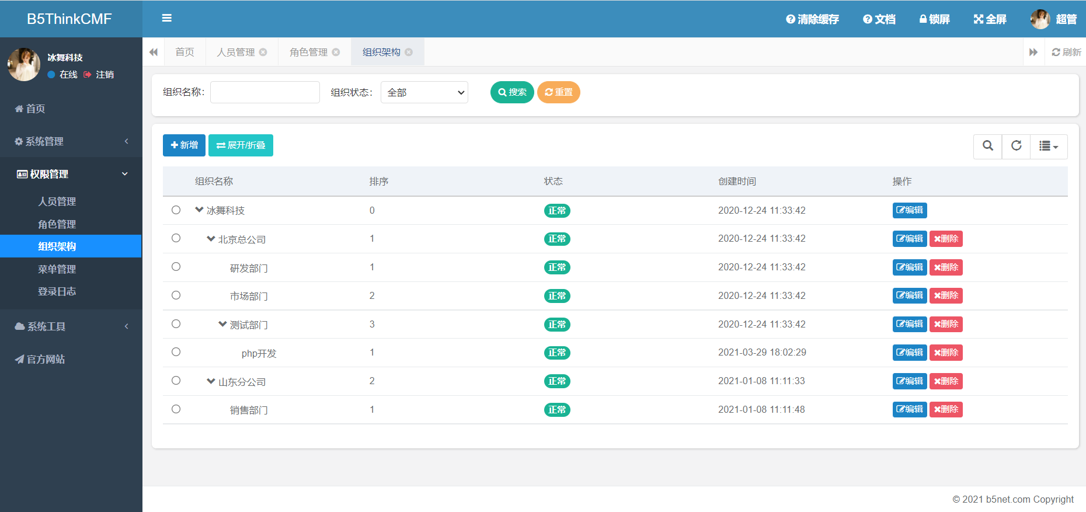The height and width of the screenshot is (512, 1086).
Task: Select the radio button for 北京总公司
Action: click(176, 238)
